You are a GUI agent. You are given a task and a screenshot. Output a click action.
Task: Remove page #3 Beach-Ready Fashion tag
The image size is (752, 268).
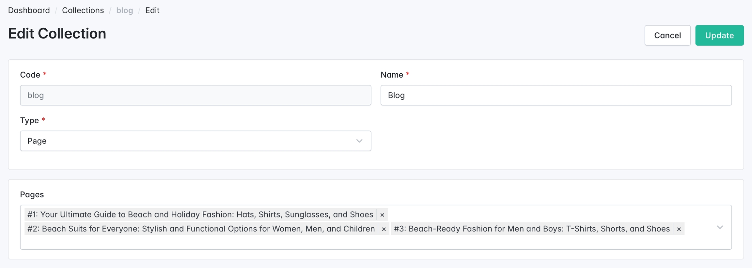click(x=679, y=229)
